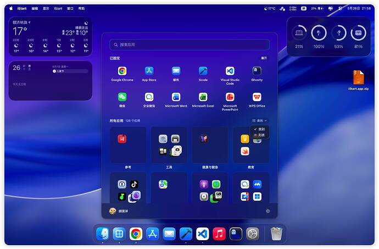
Task: Click the 21% battery status in menu bar
Action: (x=317, y=8)
